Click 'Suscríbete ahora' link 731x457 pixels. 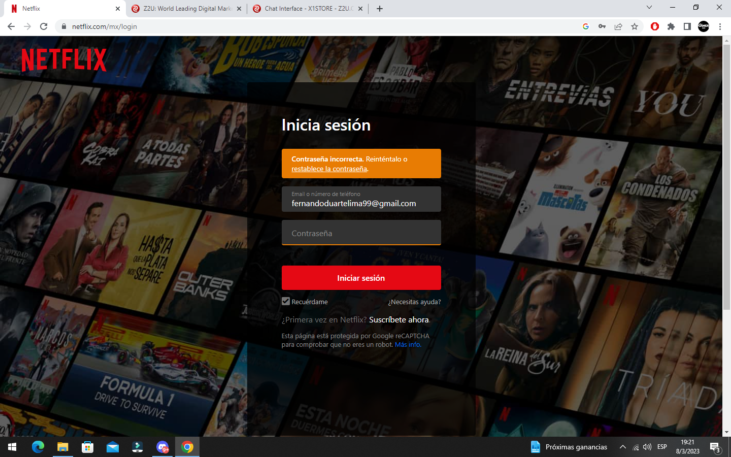pos(399,319)
